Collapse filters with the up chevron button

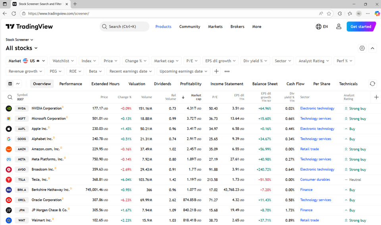373,48
